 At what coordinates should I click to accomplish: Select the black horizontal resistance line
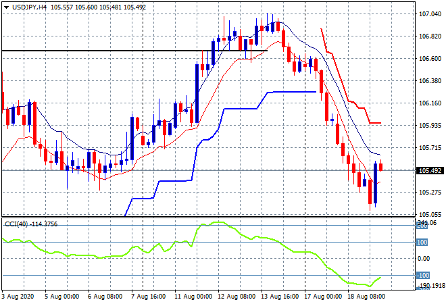(134, 51)
